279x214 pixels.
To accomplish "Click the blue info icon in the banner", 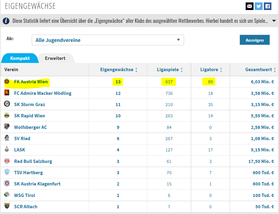I will pos(6,21).
